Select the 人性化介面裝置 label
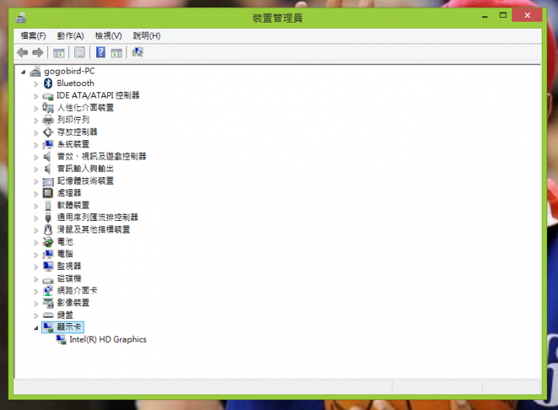 85,108
